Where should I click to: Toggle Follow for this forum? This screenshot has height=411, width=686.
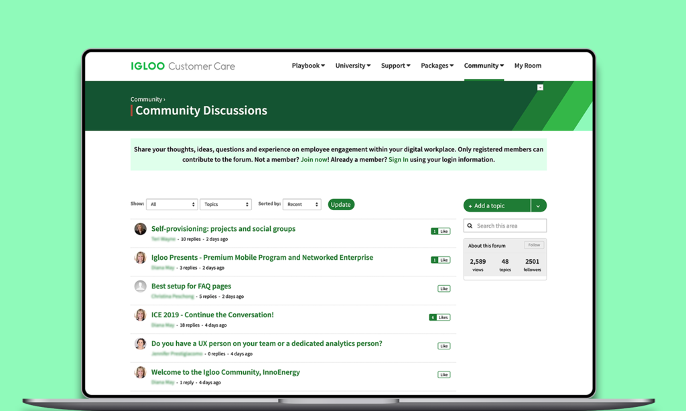click(533, 244)
